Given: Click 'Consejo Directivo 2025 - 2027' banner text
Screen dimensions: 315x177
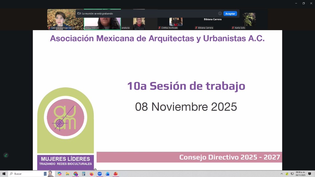Looking at the screenshot, I should (230, 157).
